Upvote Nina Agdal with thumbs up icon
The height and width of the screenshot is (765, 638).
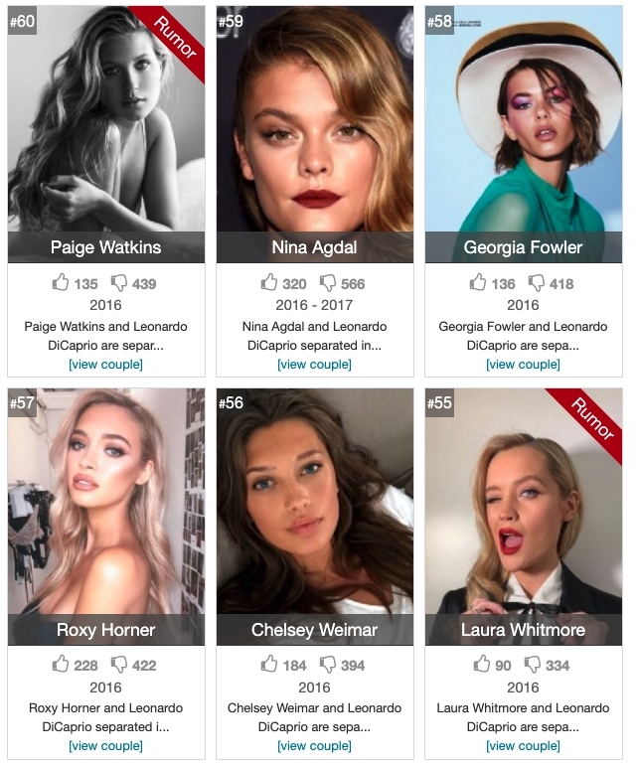(269, 282)
